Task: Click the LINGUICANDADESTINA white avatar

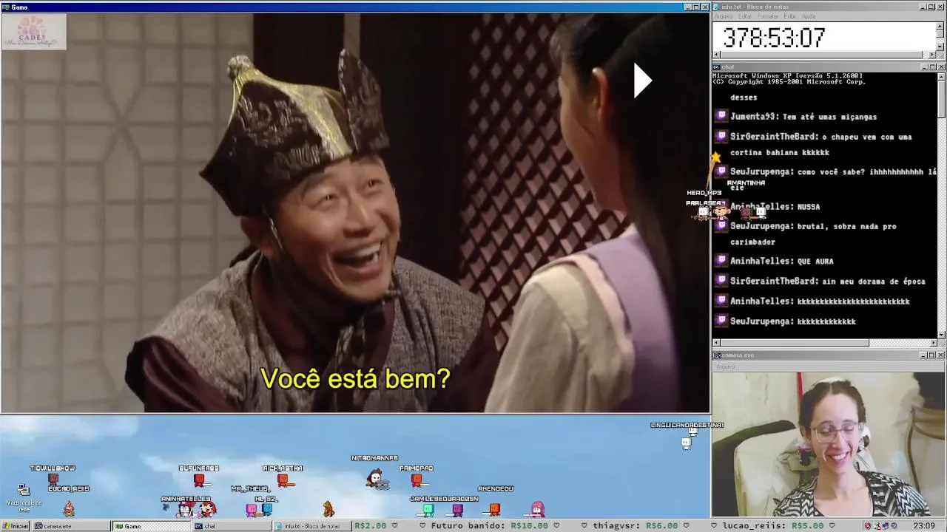Action: pyautogui.click(x=687, y=442)
